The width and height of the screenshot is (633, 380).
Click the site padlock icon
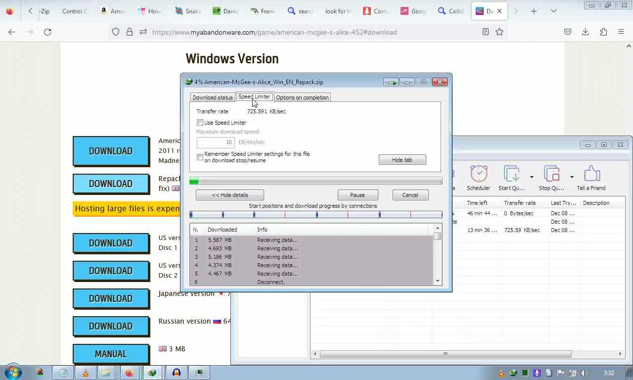(130, 32)
